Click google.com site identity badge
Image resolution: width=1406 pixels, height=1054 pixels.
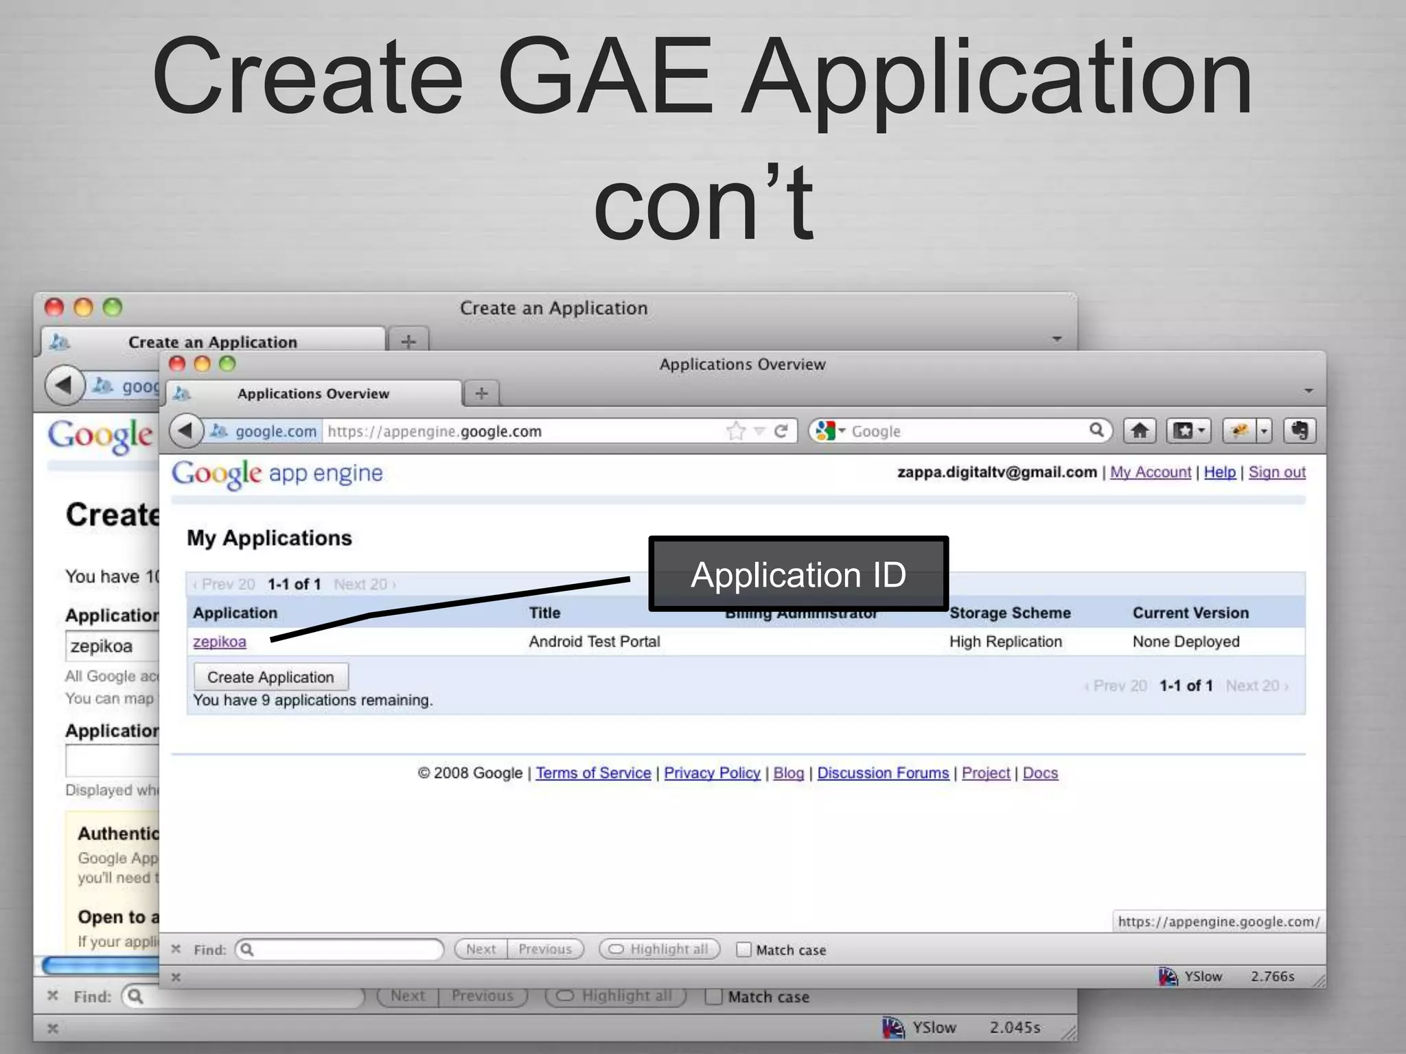click(264, 431)
